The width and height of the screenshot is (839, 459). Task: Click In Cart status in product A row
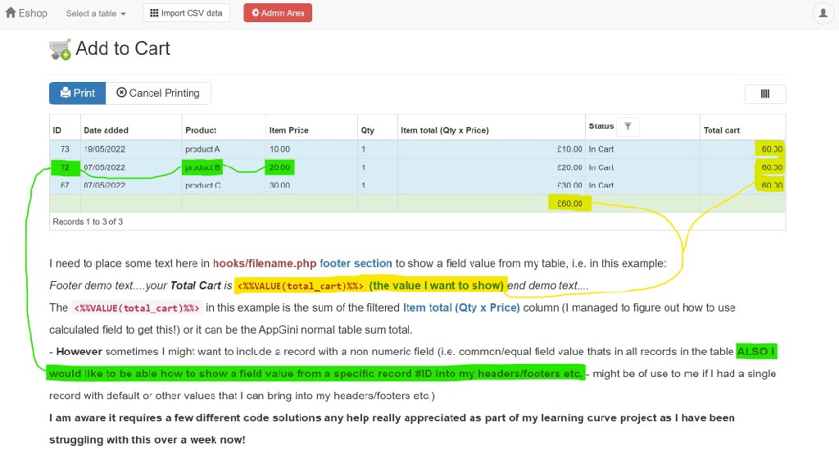(x=601, y=149)
